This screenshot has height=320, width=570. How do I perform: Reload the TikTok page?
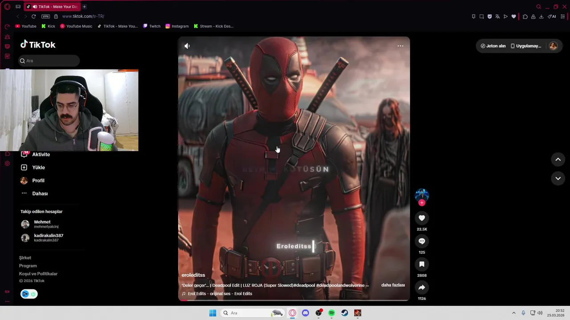click(33, 16)
